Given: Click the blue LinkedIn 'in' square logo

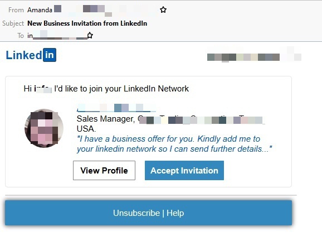Looking at the screenshot, I should point(50,55).
